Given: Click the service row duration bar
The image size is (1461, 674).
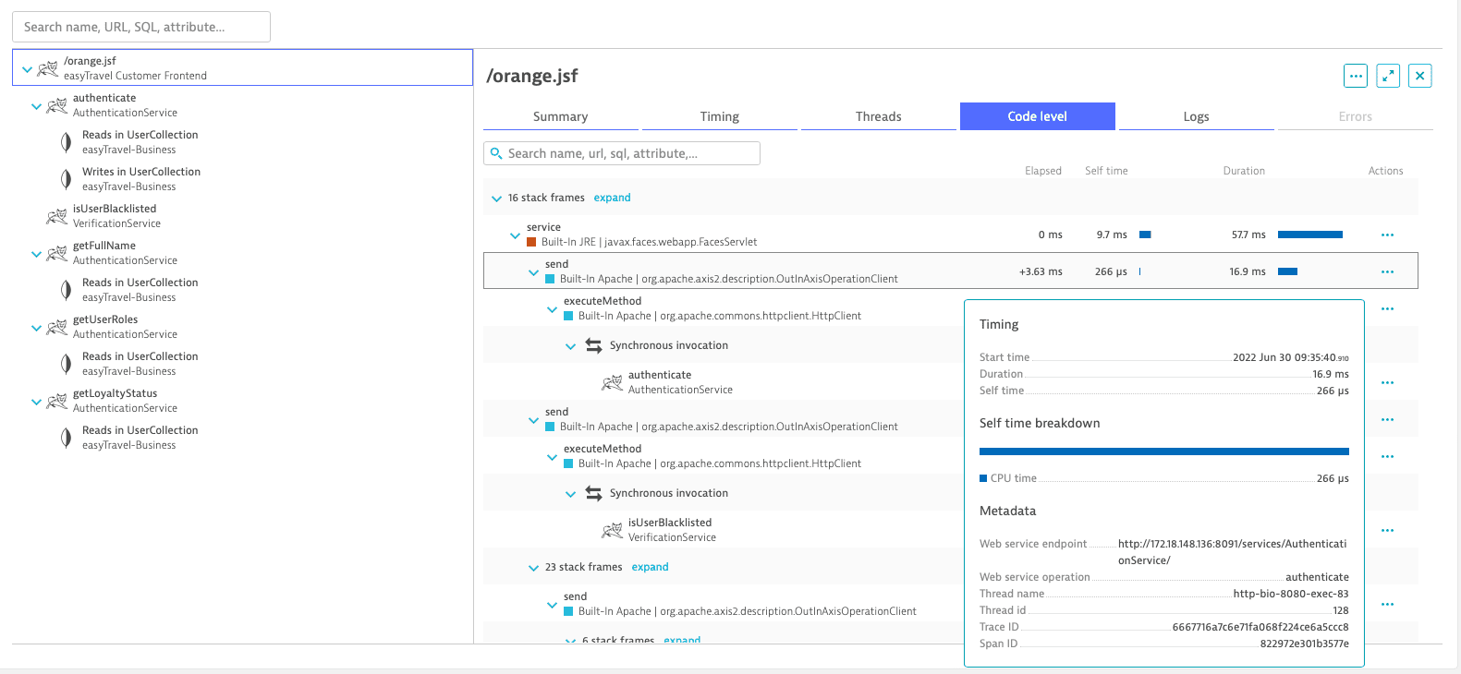Looking at the screenshot, I should 1309,235.
